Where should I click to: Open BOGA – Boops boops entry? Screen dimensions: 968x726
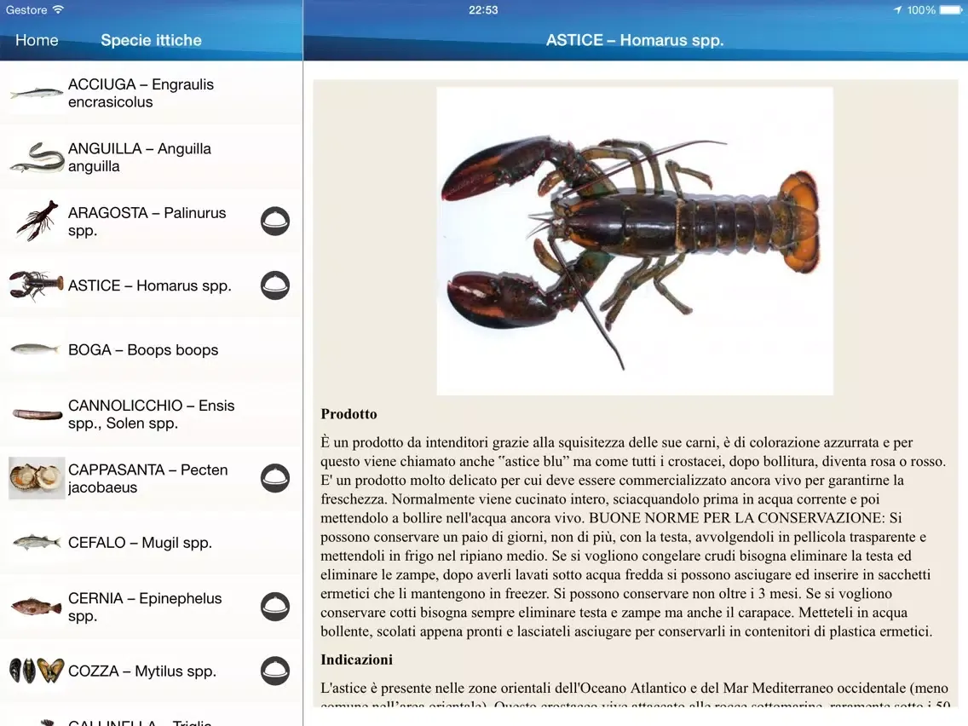tap(152, 349)
